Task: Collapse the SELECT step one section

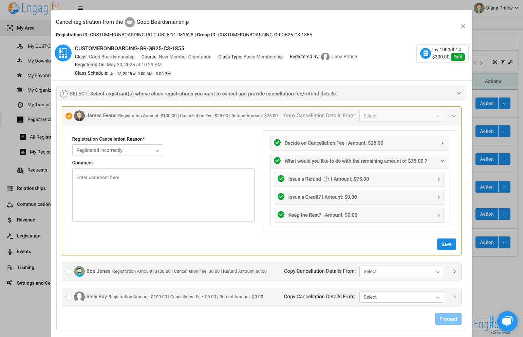Action: click(x=459, y=93)
